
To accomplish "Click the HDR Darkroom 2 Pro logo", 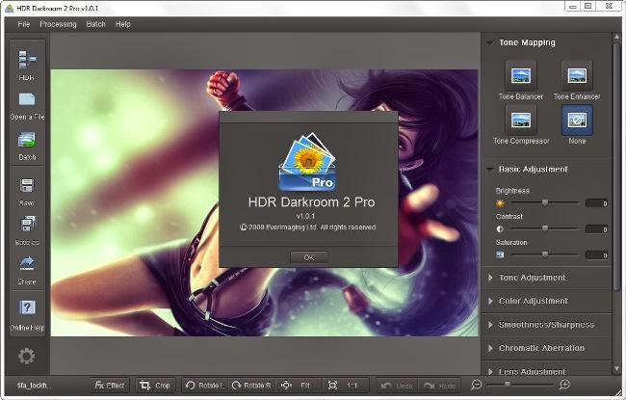I will pyautogui.click(x=307, y=161).
